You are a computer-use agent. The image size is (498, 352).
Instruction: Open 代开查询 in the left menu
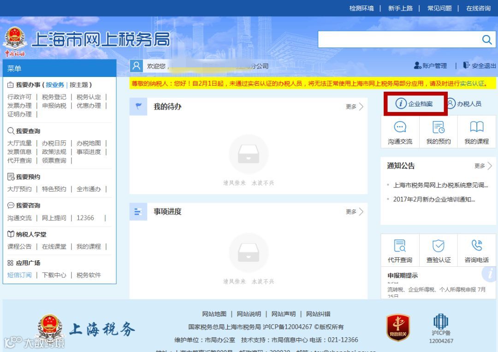pyautogui.click(x=19, y=160)
